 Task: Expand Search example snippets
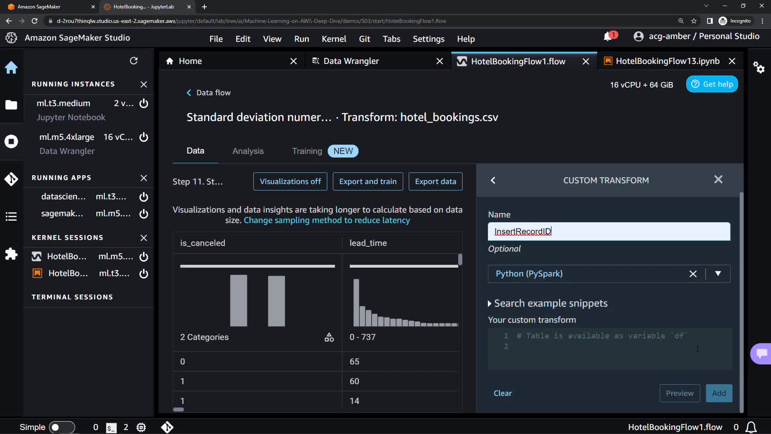(547, 303)
